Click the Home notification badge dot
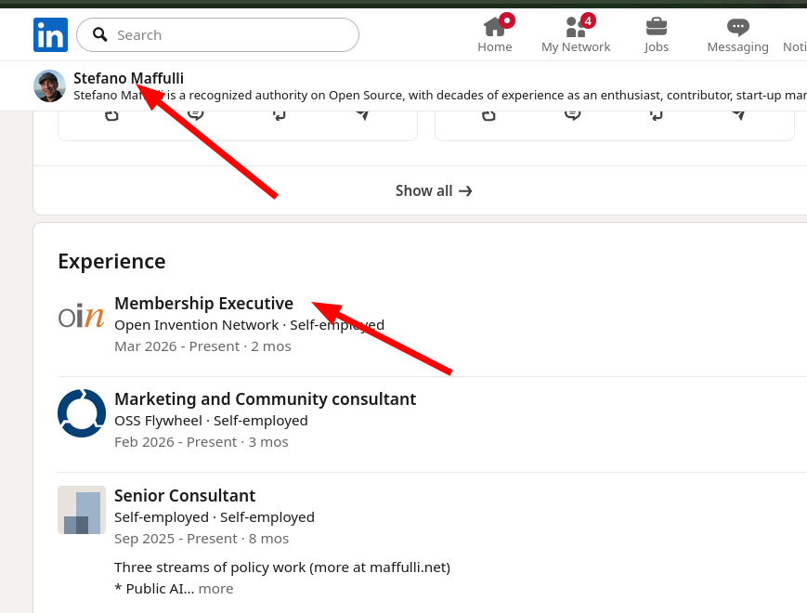This screenshot has height=613, width=807. tap(507, 20)
